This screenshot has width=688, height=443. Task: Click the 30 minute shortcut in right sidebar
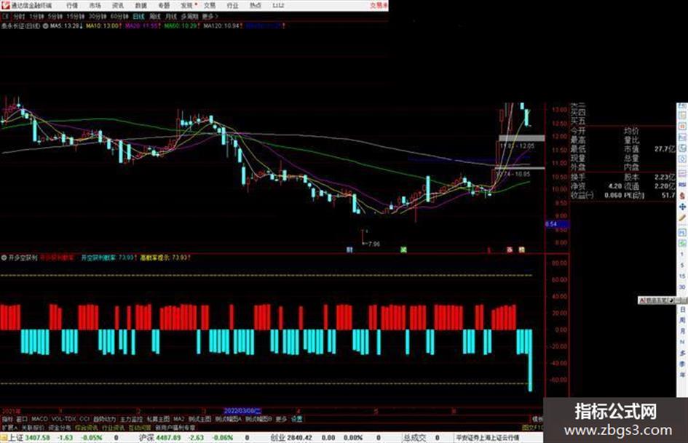coord(682,287)
